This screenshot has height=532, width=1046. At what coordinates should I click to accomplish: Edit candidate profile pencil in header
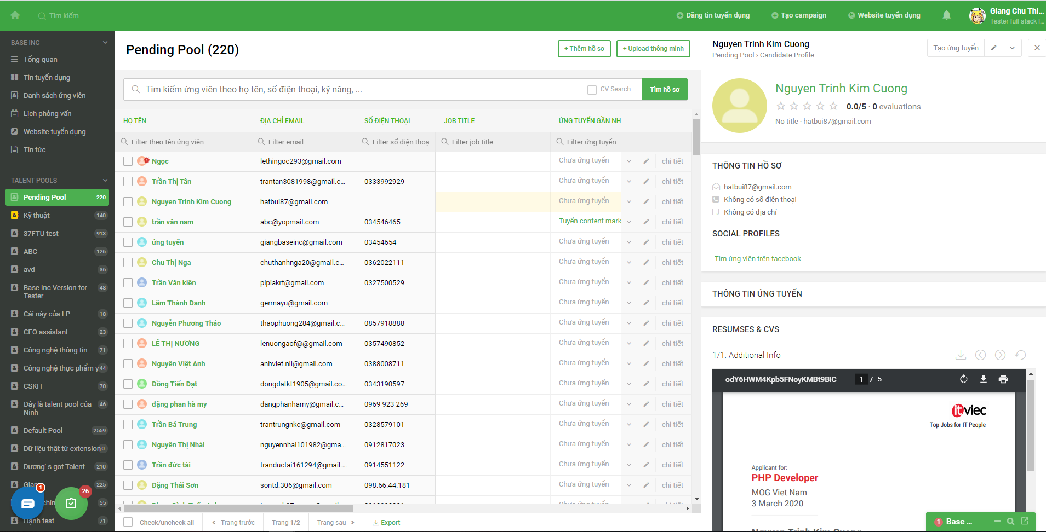[993, 48]
